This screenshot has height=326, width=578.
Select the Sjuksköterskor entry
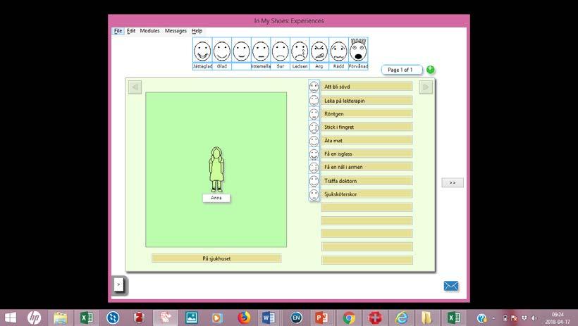(367, 194)
